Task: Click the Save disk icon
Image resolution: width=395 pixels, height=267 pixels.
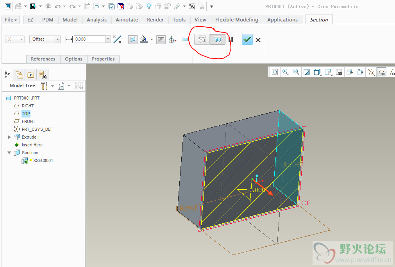Action: click(33, 6)
